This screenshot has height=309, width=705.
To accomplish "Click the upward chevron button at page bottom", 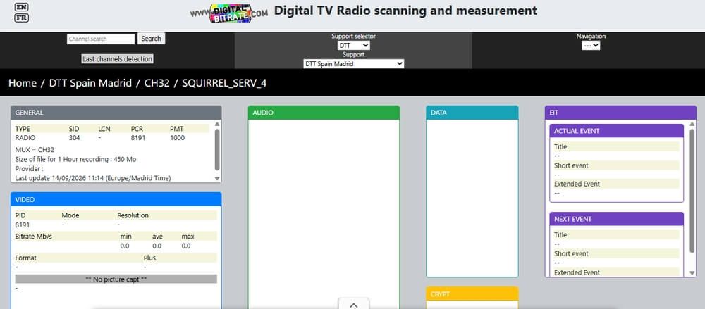I will (x=353, y=305).
